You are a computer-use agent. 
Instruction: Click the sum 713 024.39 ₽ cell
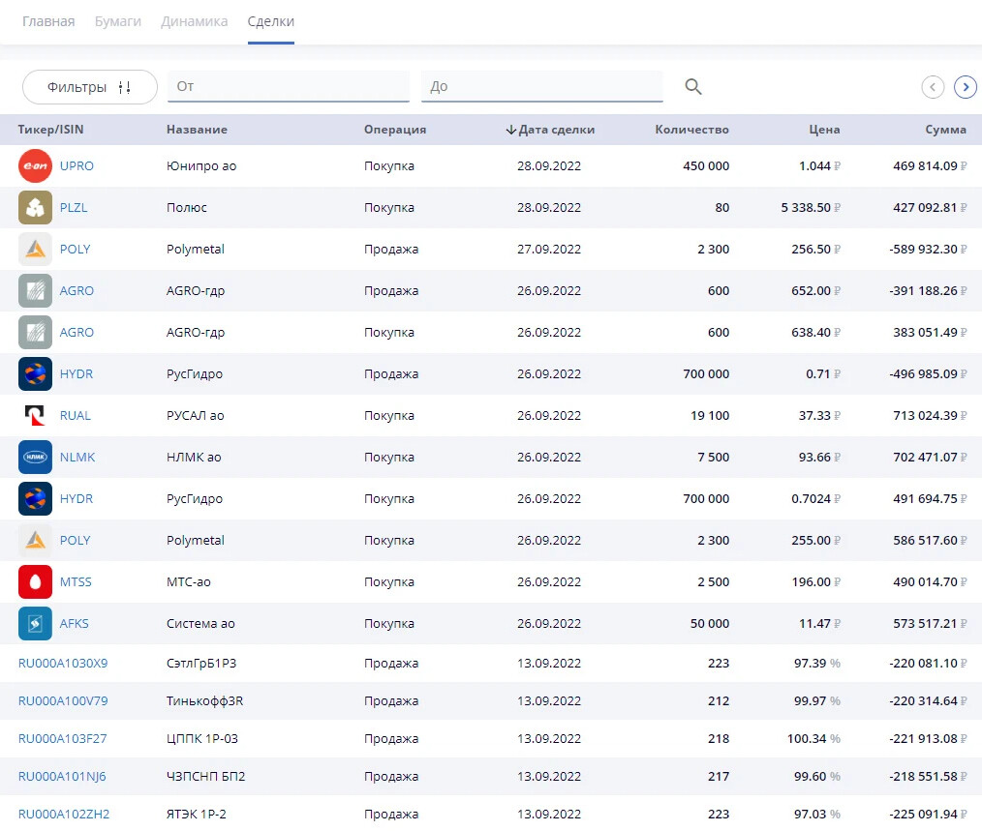[930, 416]
